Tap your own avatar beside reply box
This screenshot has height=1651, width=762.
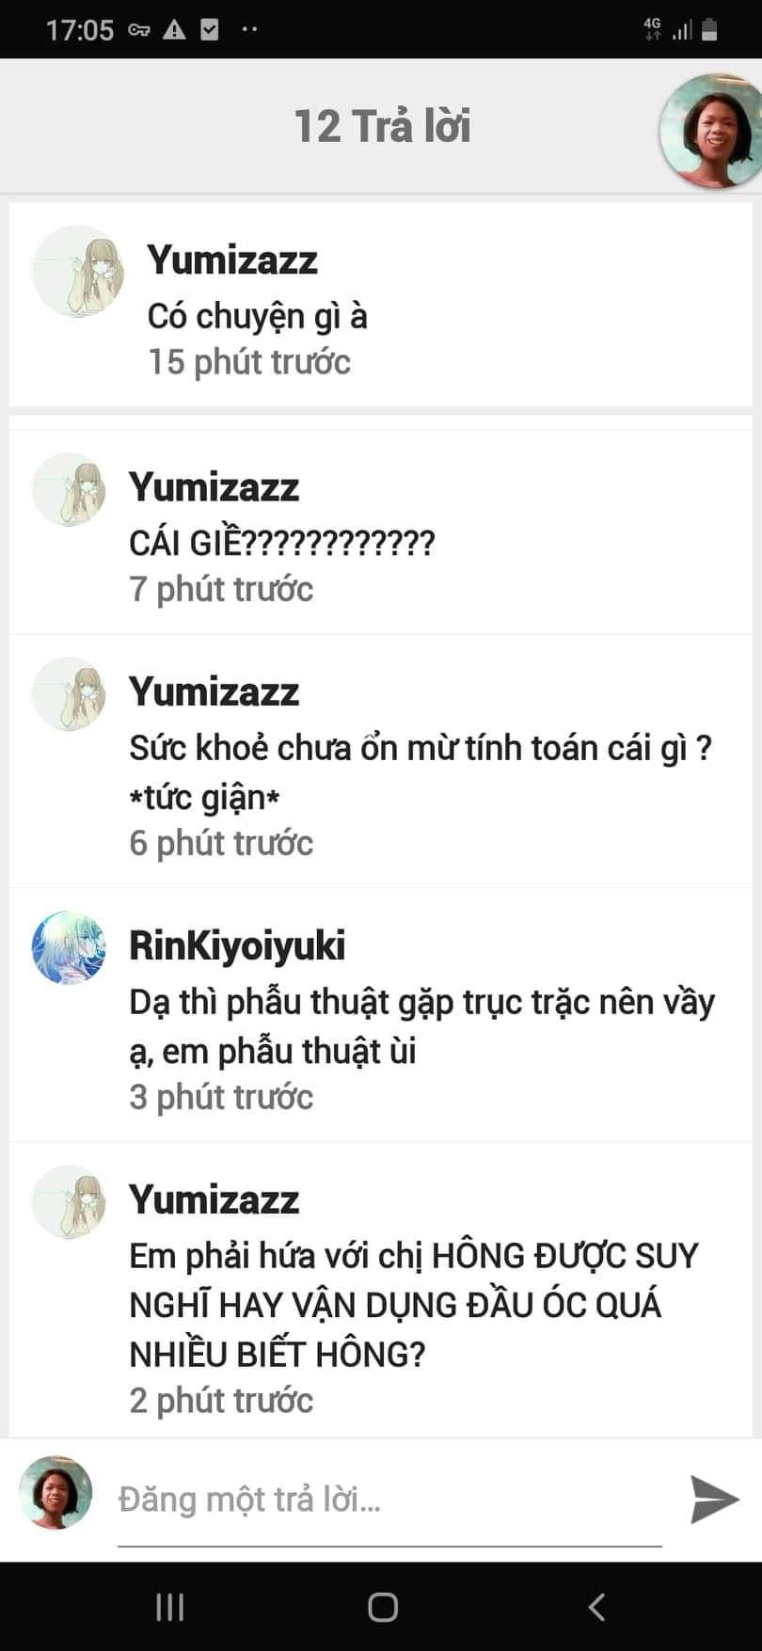56,1493
